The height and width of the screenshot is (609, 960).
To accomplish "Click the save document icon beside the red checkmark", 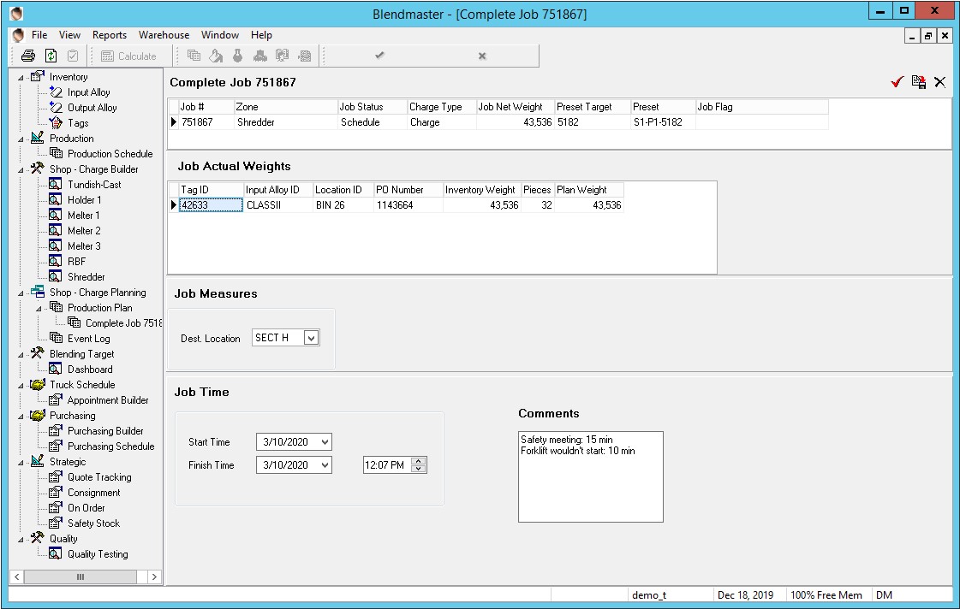I will tap(918, 82).
